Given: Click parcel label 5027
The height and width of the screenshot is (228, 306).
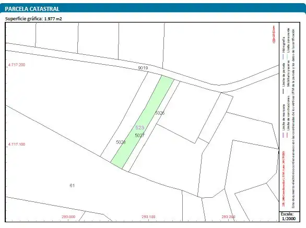Looking at the screenshot, I should [139, 135].
